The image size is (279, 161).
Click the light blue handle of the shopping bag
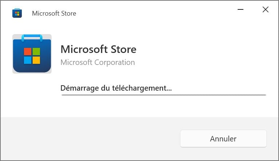tap(32, 37)
